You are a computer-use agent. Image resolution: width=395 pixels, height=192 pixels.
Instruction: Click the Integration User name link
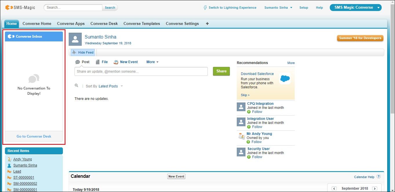[x=261, y=119]
